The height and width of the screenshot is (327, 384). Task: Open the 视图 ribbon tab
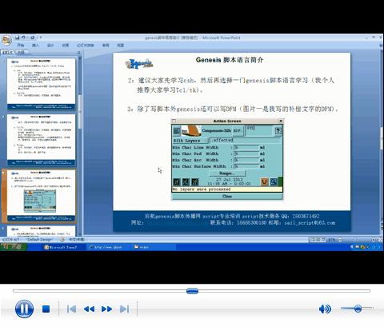(121, 46)
